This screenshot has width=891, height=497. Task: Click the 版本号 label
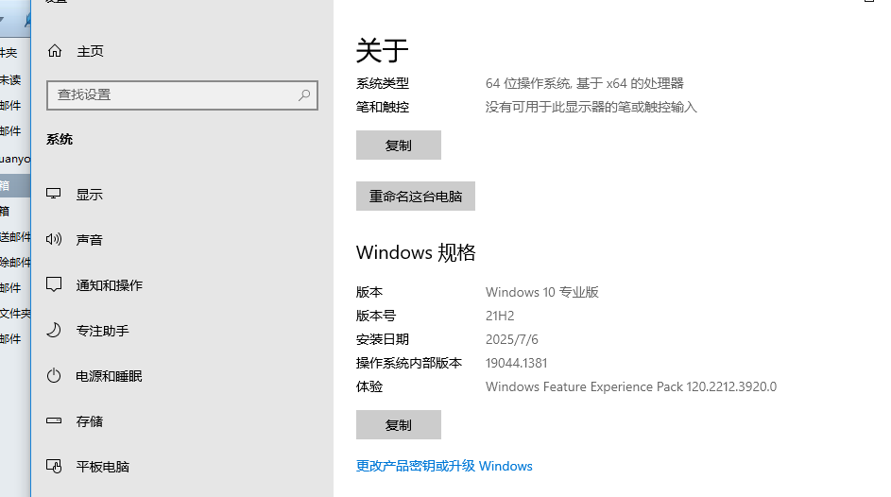[x=376, y=316]
